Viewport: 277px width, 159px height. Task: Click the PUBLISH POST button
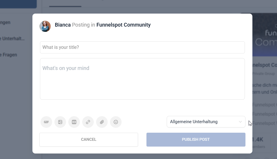[x=196, y=140]
